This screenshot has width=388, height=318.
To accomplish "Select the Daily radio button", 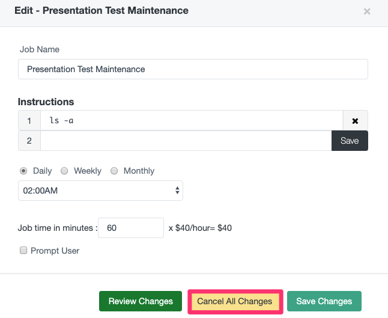I will (x=25, y=171).
